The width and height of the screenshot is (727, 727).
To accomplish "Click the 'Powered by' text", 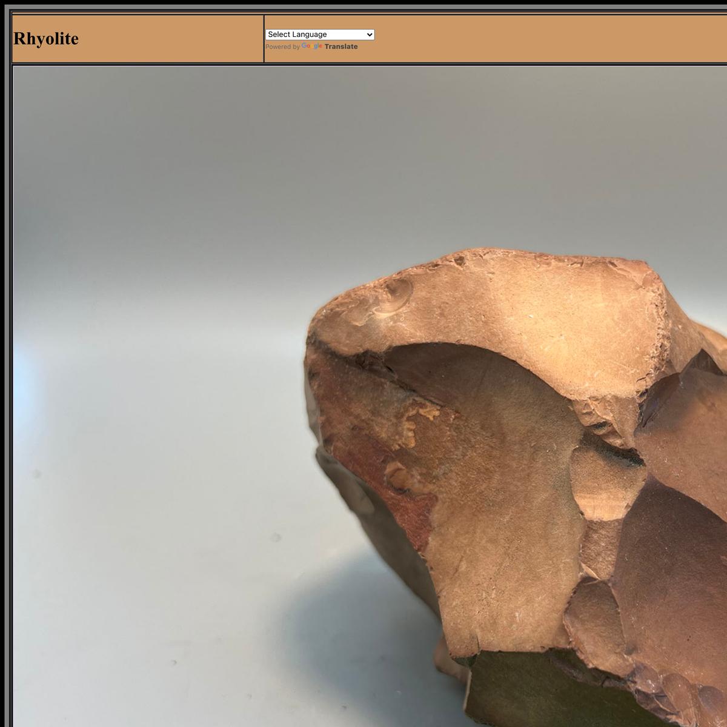I will (x=282, y=47).
